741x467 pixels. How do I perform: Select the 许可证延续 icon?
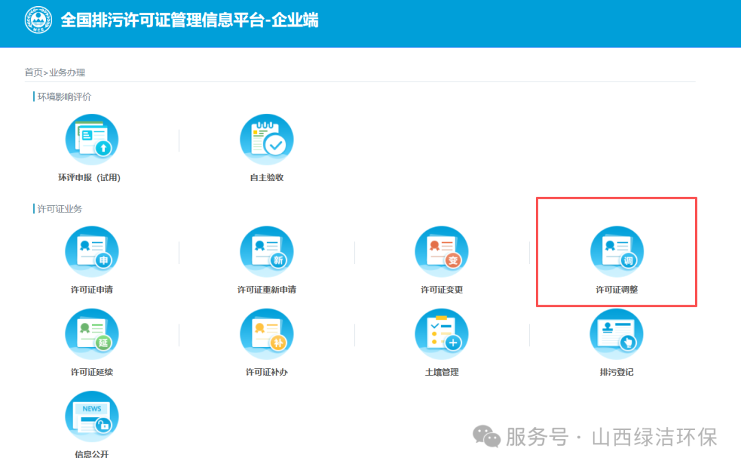(x=92, y=334)
